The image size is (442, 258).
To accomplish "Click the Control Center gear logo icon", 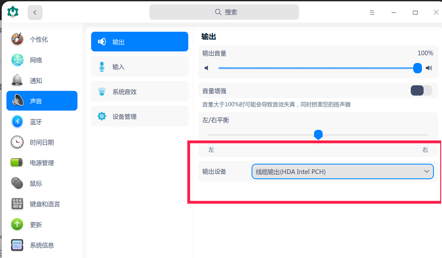I will [x=13, y=12].
